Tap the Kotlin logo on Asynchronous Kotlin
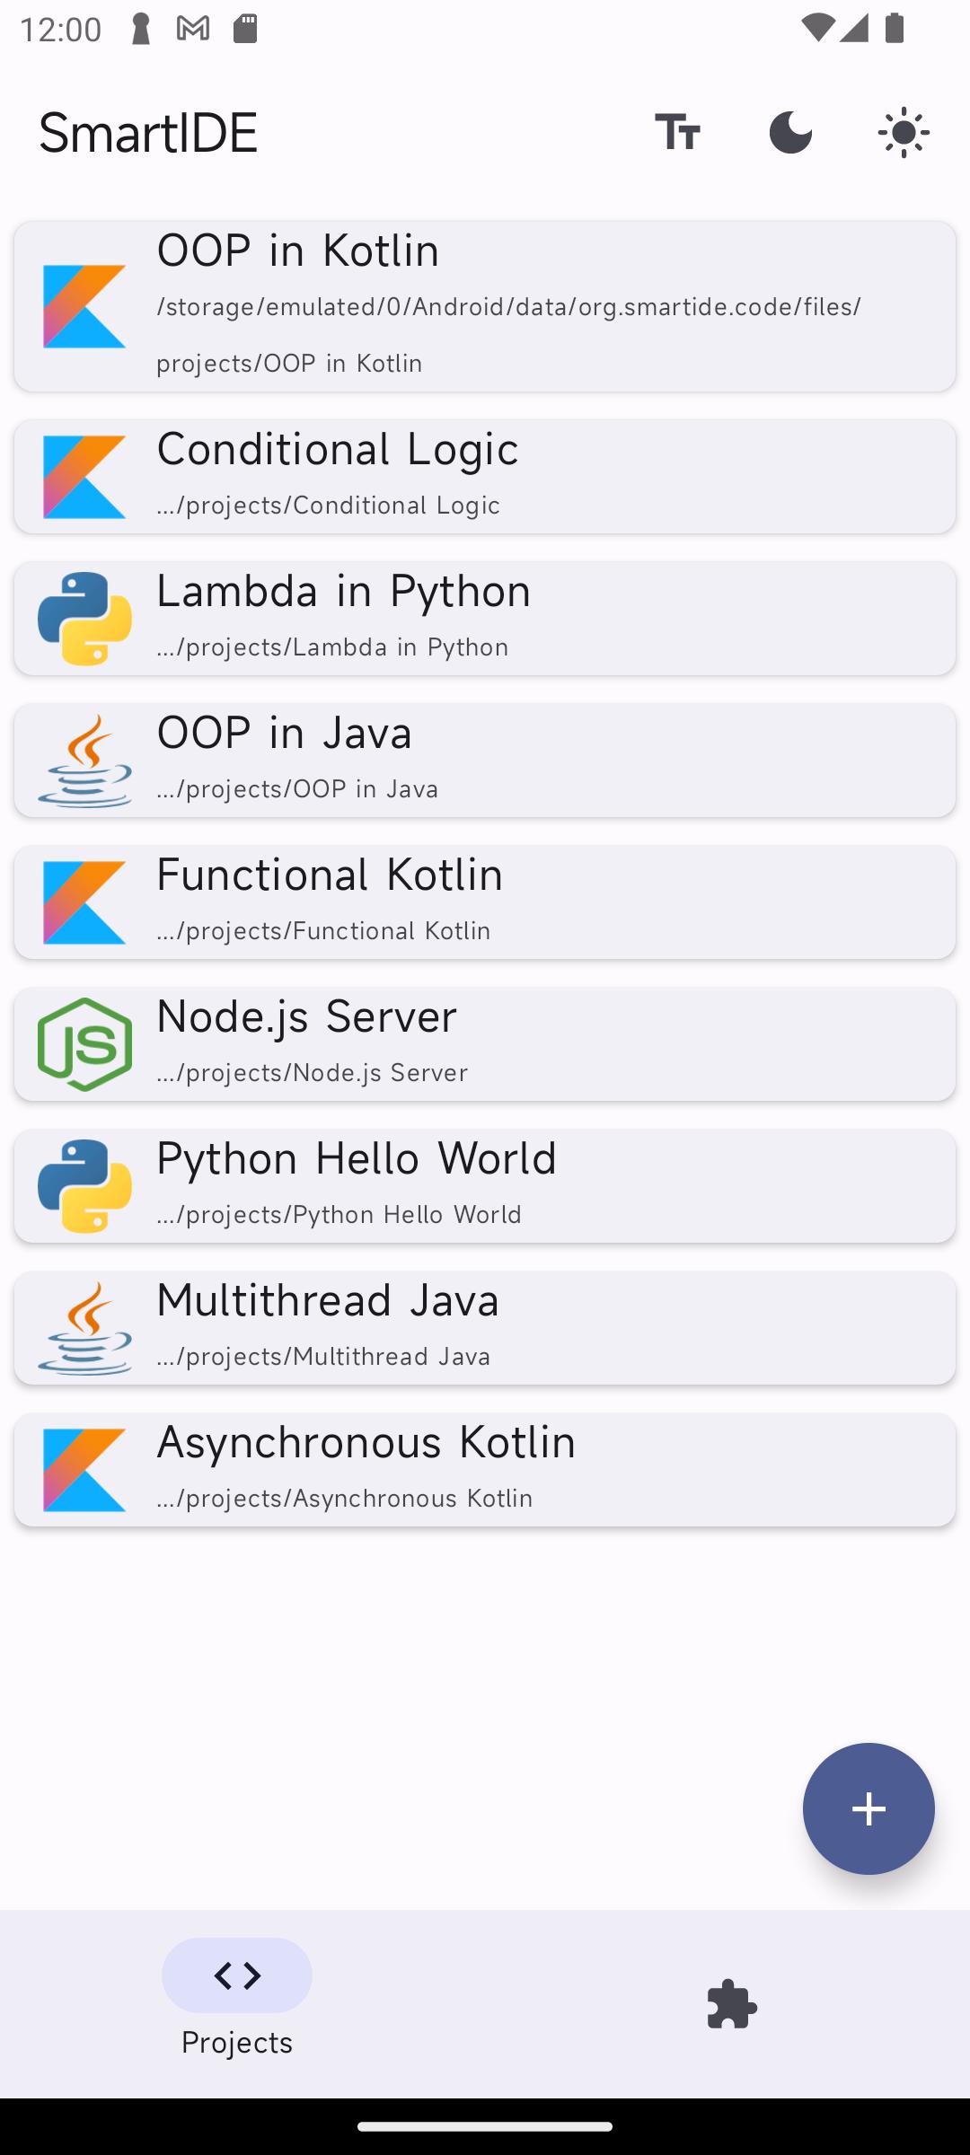Image resolution: width=970 pixels, height=2155 pixels. pos(84,1470)
